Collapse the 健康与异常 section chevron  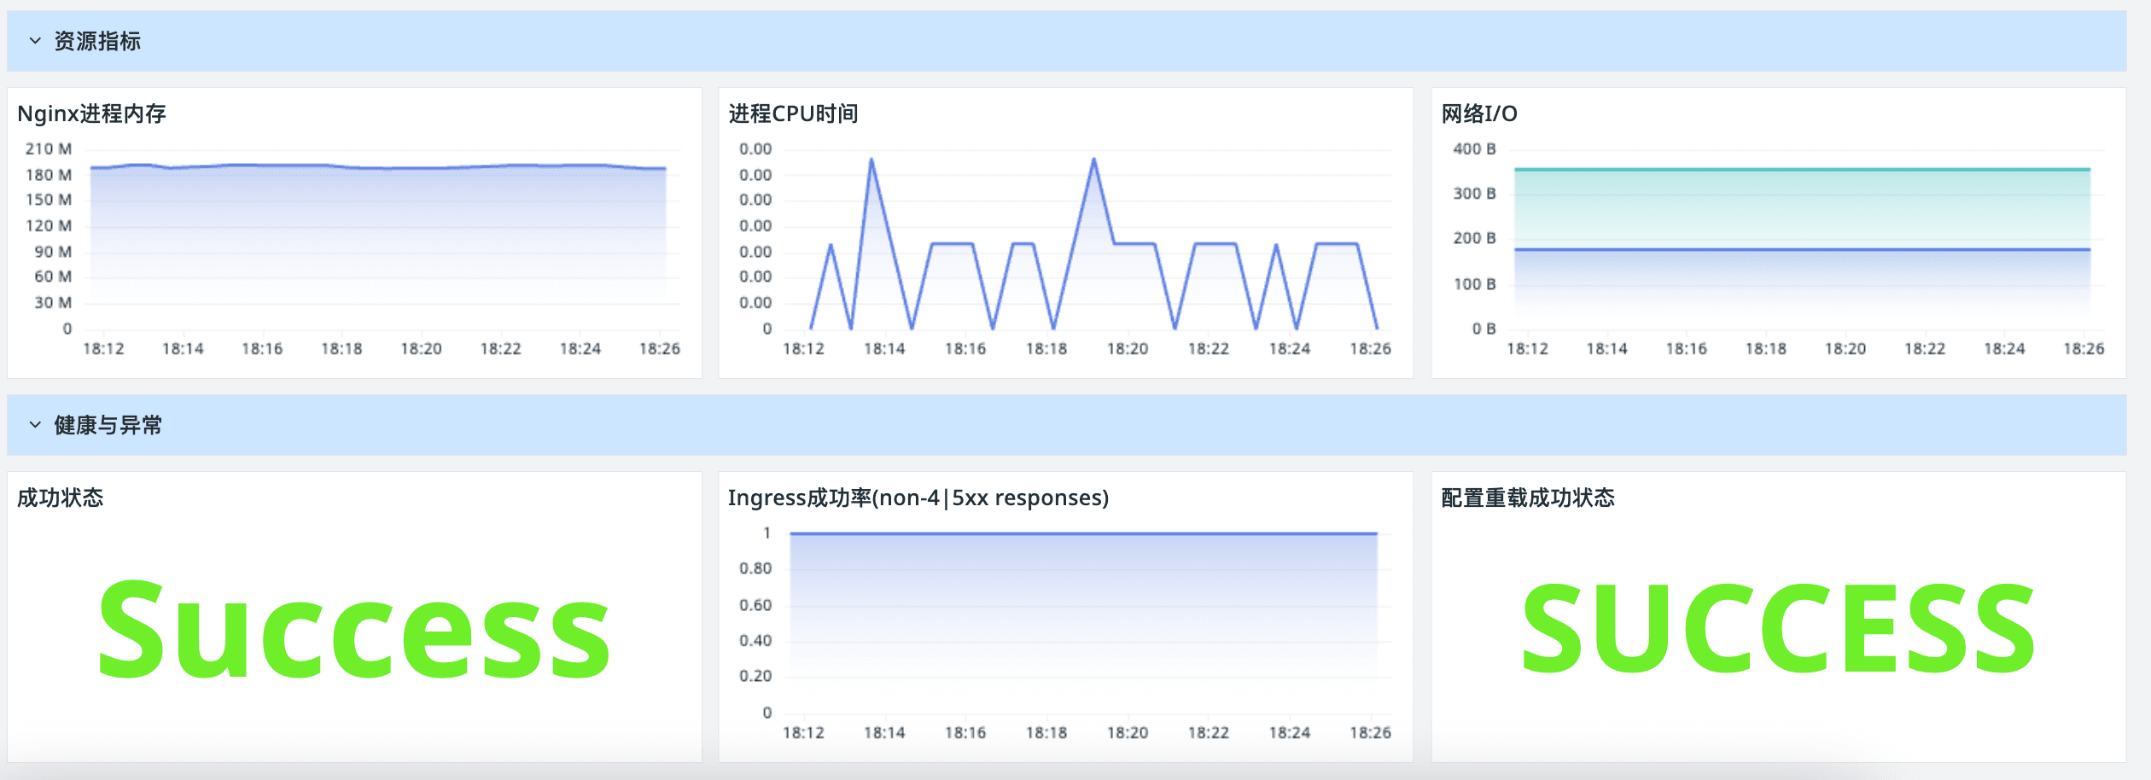(35, 425)
